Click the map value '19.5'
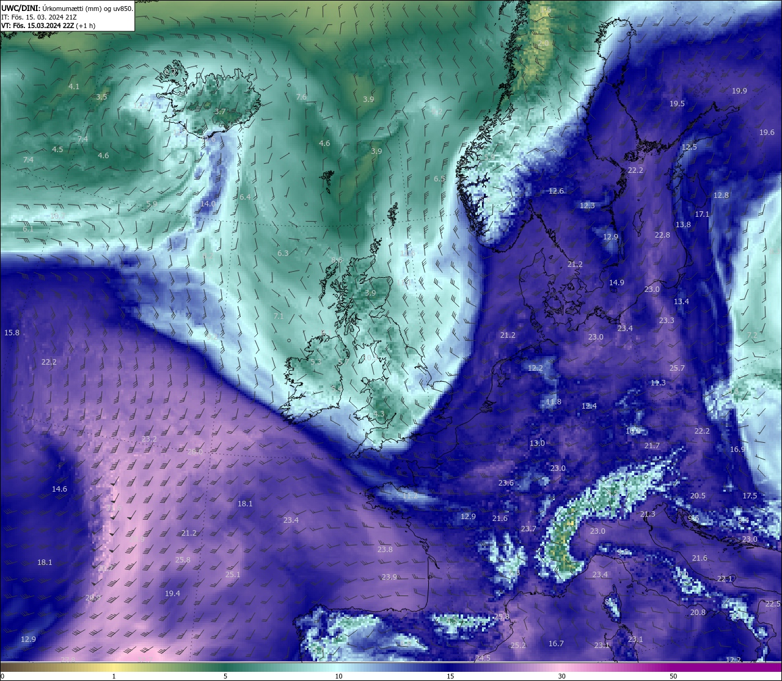 coord(677,104)
